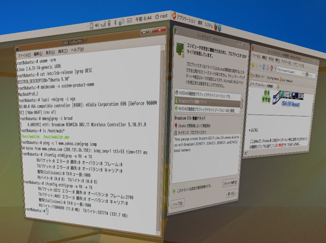Click the green status dot of the NVIDIA 185 driver
This screenshot has width=326, height=243.
[x=176, y=108]
